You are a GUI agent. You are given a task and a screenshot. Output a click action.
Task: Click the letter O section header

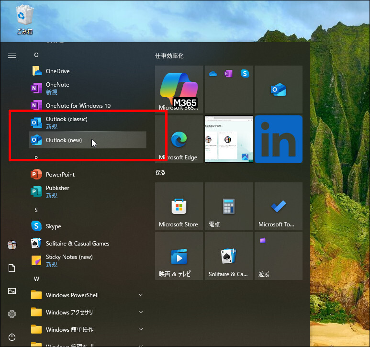coord(36,55)
